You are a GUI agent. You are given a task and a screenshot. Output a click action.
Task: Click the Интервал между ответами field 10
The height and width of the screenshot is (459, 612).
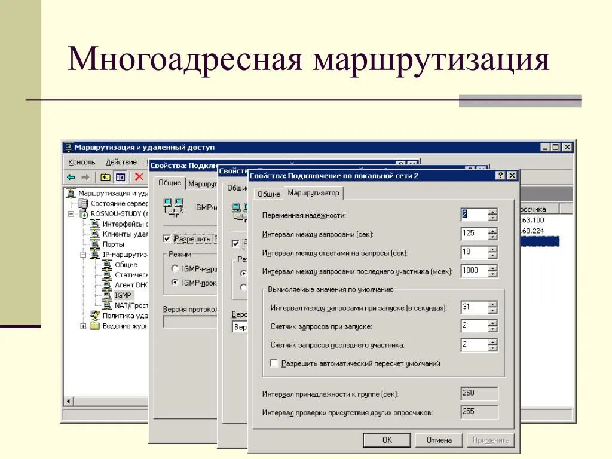pos(474,252)
